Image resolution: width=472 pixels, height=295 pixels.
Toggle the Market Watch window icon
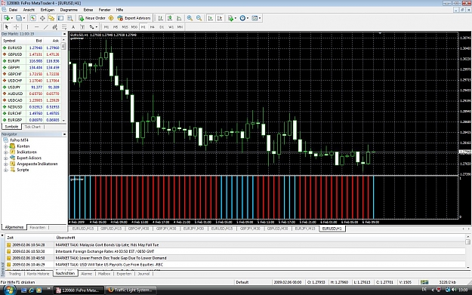pos(33,18)
